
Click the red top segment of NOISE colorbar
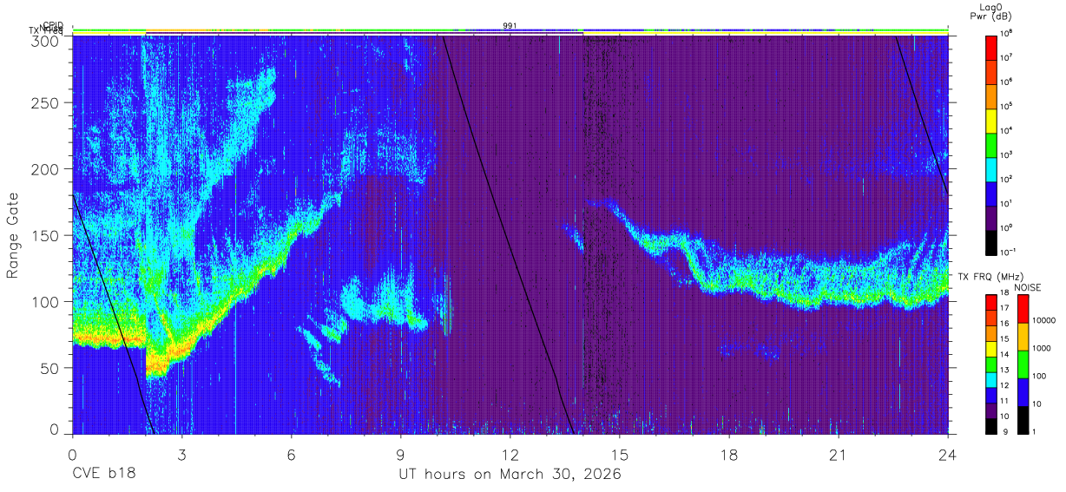click(x=1023, y=309)
